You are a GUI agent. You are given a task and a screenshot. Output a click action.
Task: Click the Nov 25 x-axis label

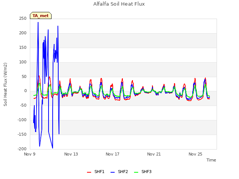coord(195,154)
